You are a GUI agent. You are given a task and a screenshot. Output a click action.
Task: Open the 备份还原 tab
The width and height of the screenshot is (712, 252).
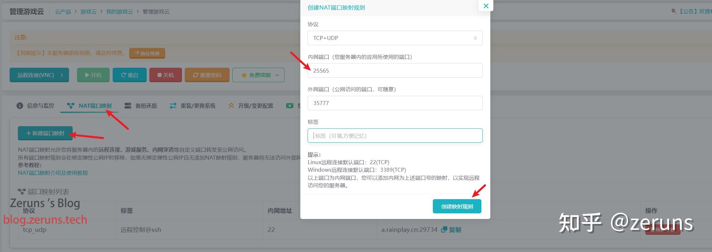point(141,106)
